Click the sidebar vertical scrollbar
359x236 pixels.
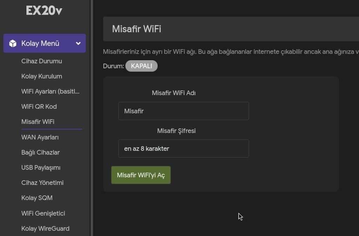[92, 118]
